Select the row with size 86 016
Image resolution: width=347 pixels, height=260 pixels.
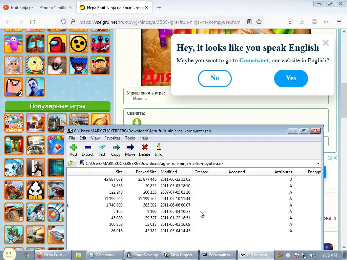point(194,231)
